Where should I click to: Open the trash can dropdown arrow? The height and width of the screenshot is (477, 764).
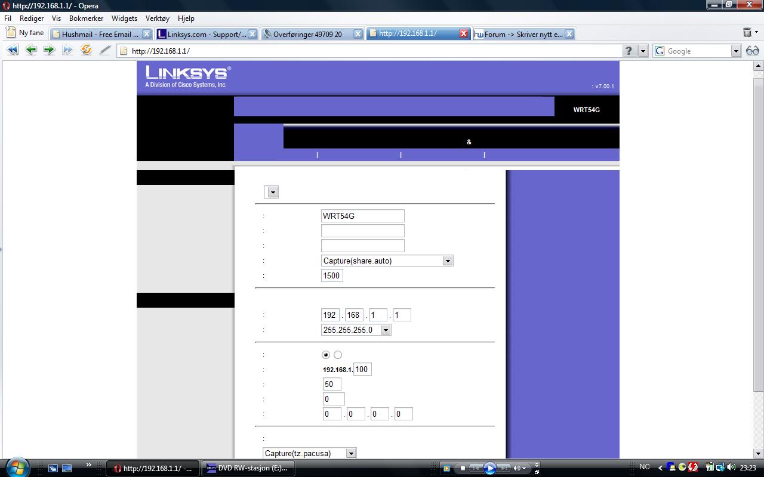tap(756, 33)
